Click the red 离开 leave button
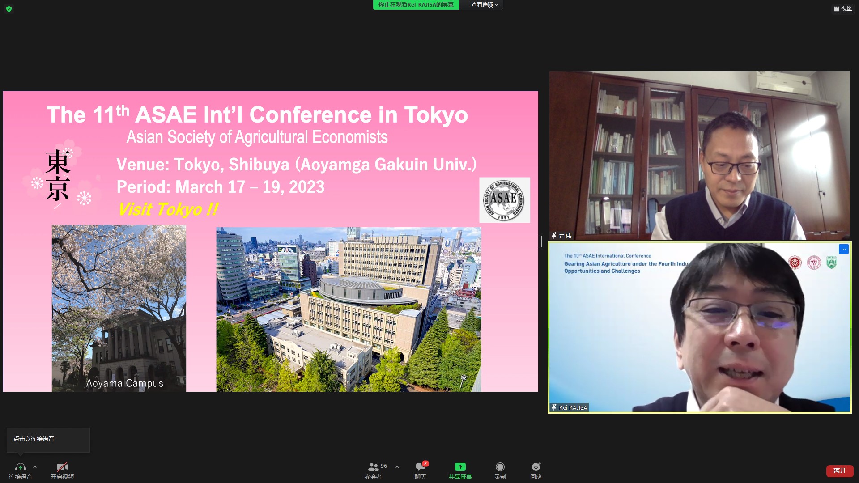Viewport: 859px width, 483px height. 840,471
